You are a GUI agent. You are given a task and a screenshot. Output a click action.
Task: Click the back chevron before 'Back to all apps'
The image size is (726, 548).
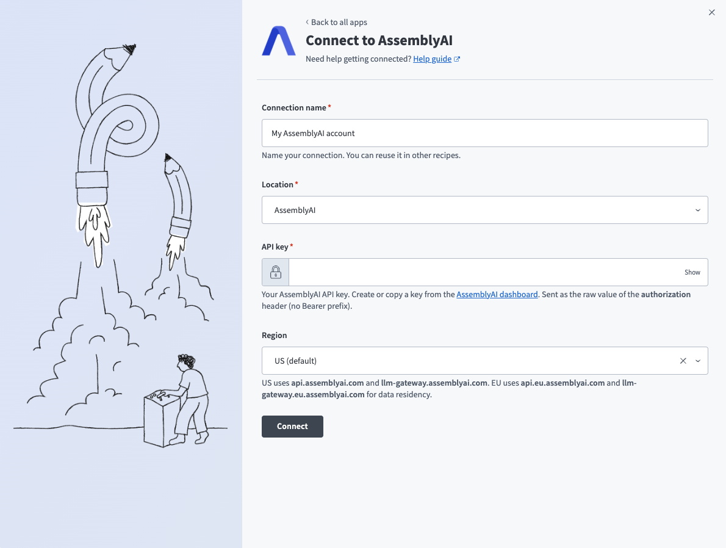click(307, 22)
